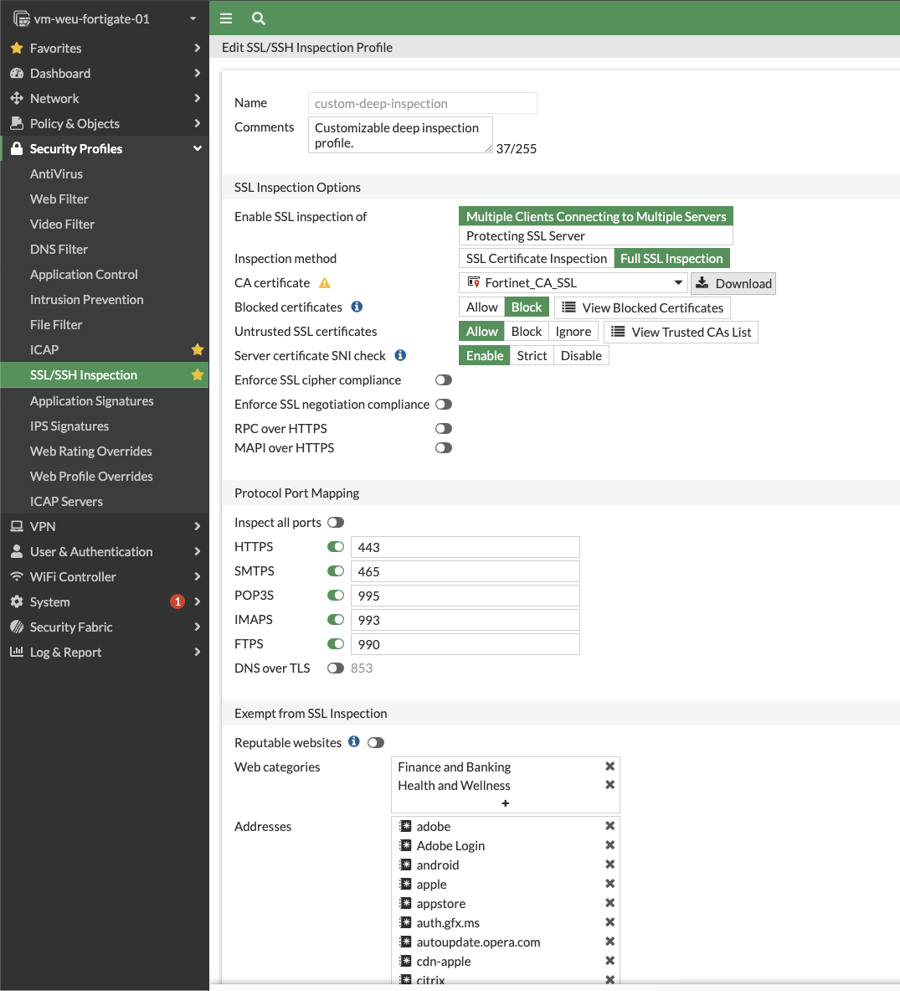This screenshot has width=900, height=991.
Task: Open the vm-weu-fortigate-01 device dropdown
Action: point(105,18)
